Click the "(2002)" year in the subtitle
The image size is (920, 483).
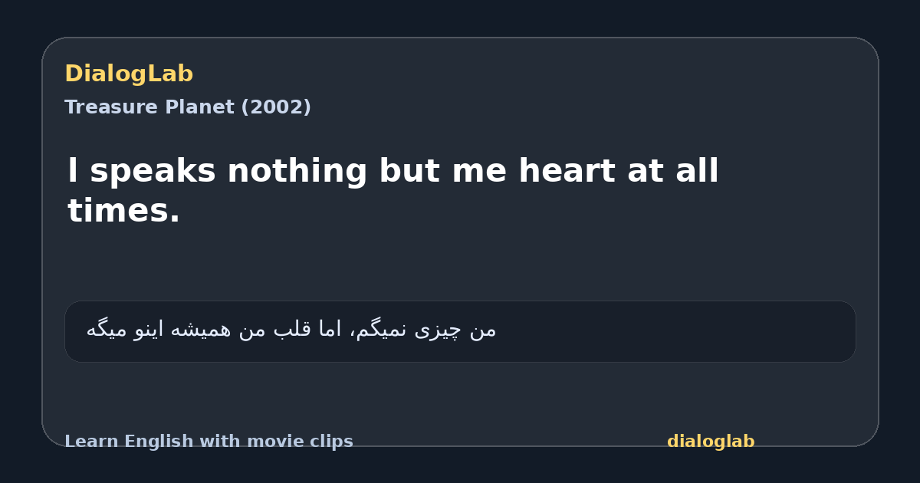point(276,107)
